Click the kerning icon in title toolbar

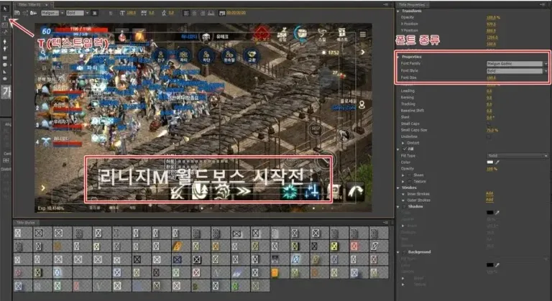pos(144,13)
